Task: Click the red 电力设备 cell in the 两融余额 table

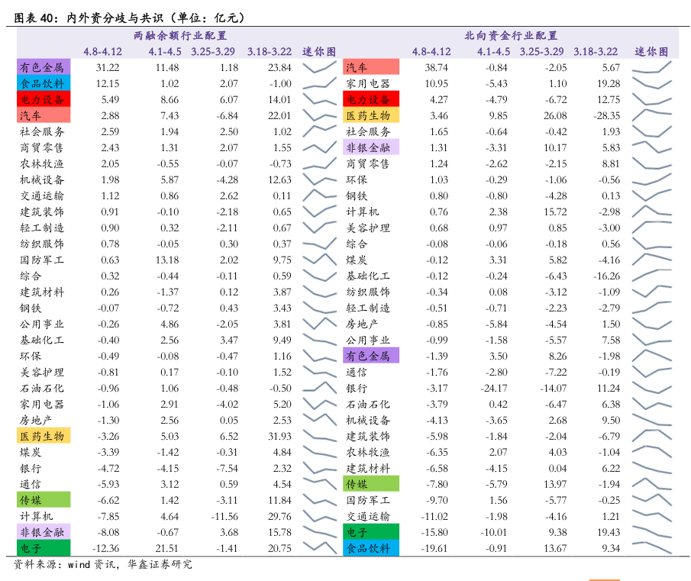Action: point(43,100)
